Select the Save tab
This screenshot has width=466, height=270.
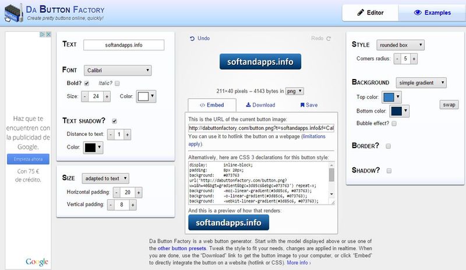[x=309, y=105]
